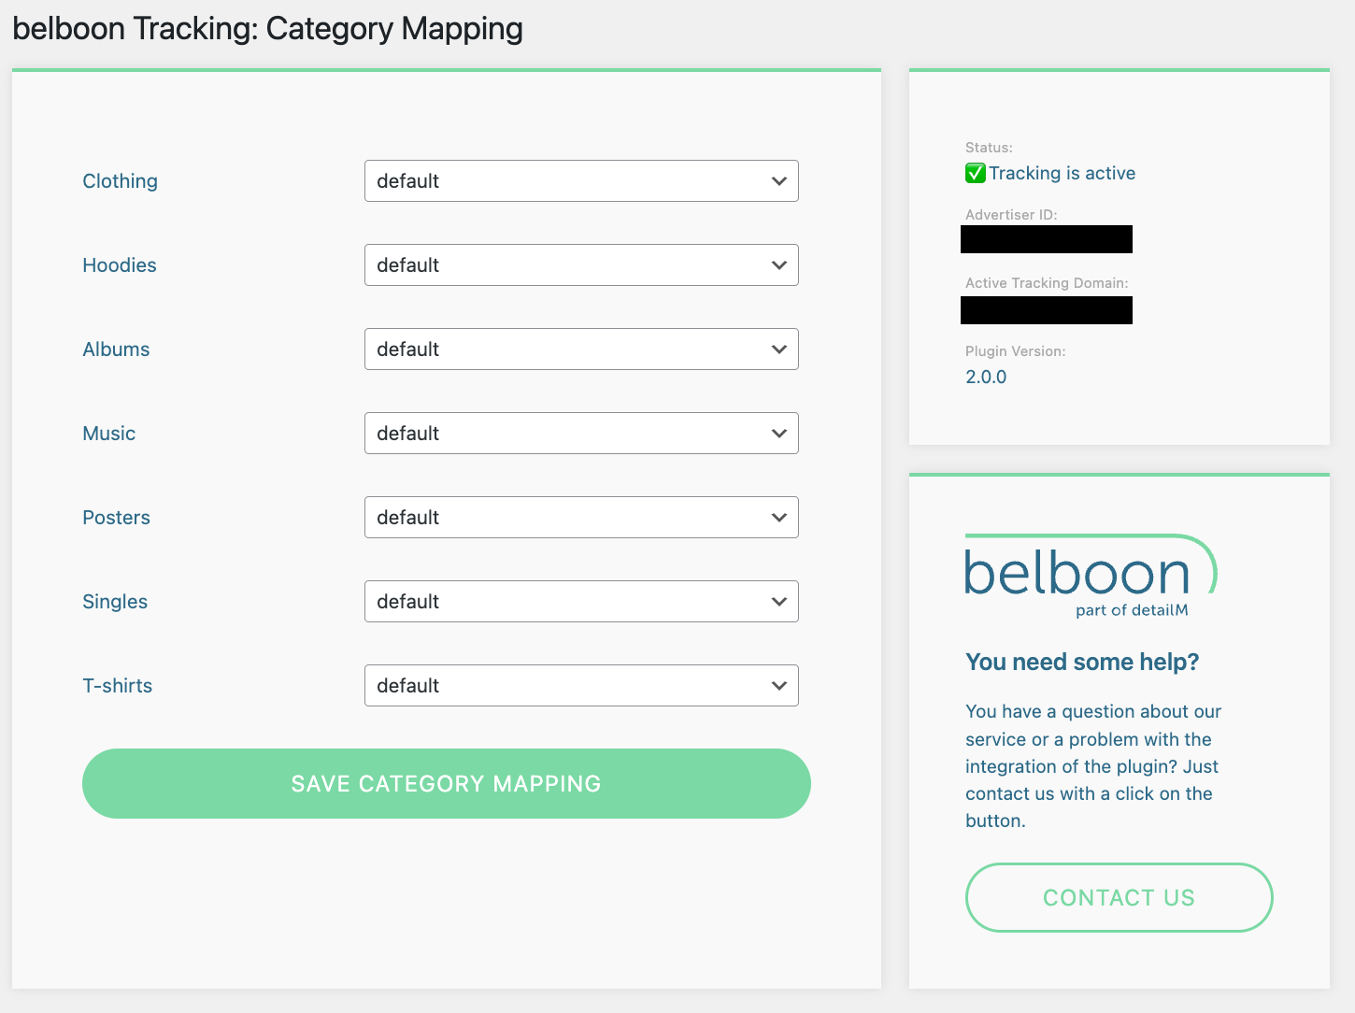The width and height of the screenshot is (1355, 1013).
Task: Click the Posters category label
Action: coord(116,518)
